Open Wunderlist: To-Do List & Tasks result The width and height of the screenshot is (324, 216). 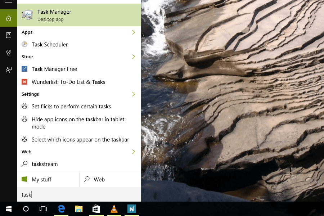(79, 82)
